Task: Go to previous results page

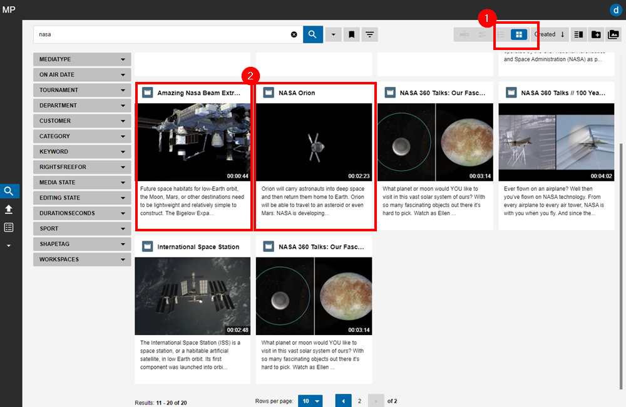Action: pos(344,401)
